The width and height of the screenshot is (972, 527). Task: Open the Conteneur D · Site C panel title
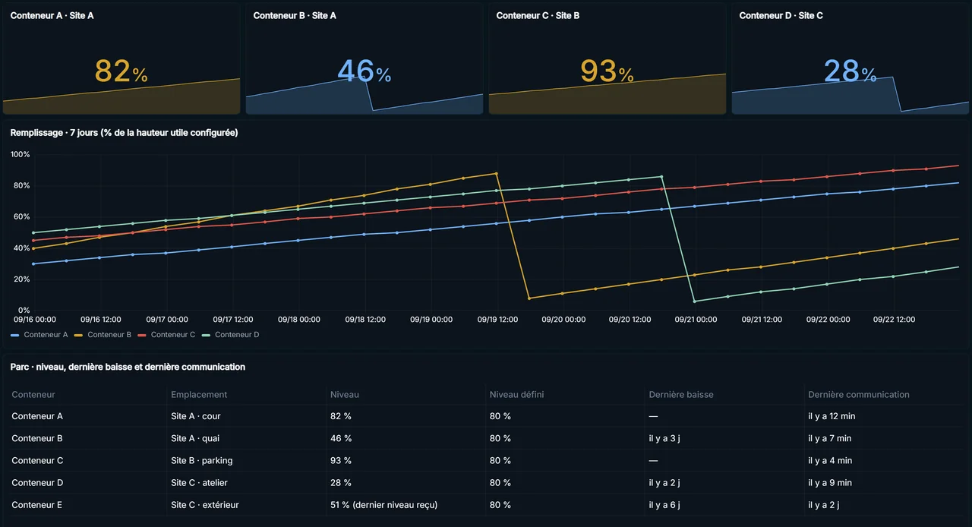[x=781, y=15]
